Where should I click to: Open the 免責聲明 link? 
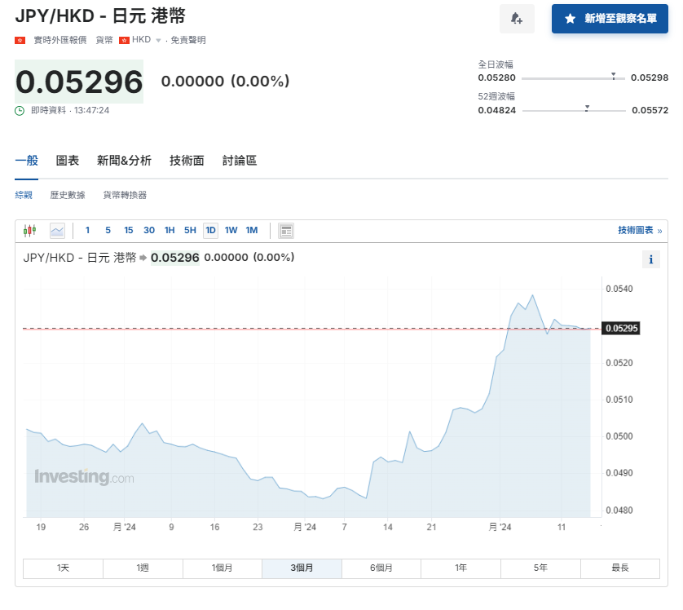[187, 39]
